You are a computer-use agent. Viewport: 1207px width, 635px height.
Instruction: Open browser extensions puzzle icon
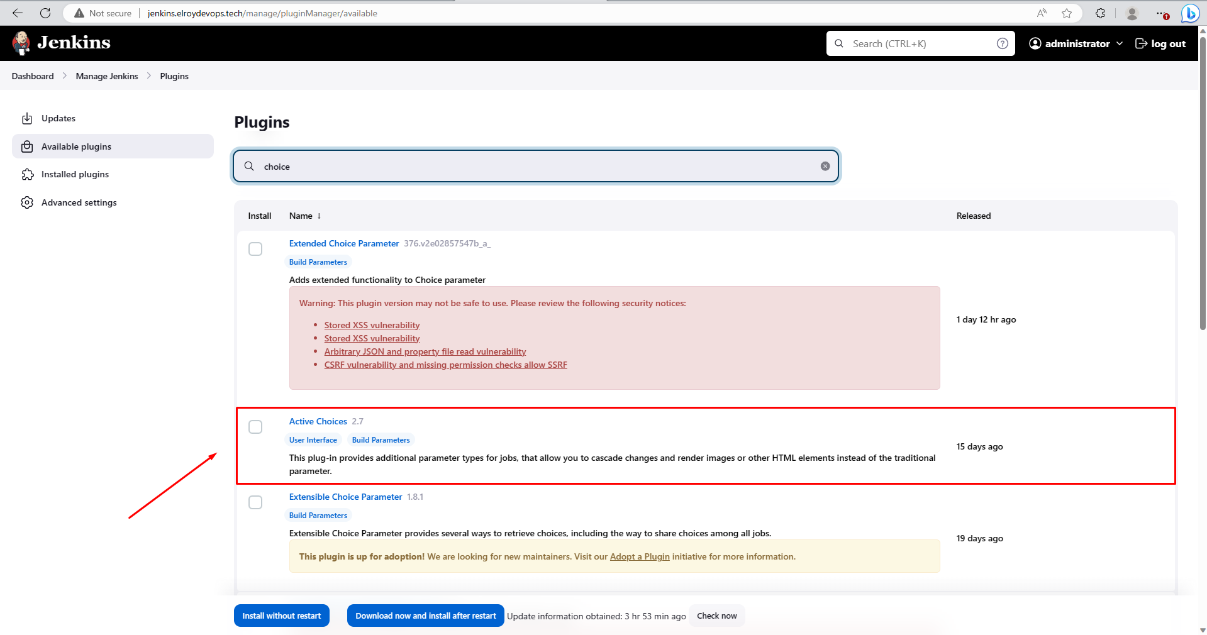tap(1100, 13)
